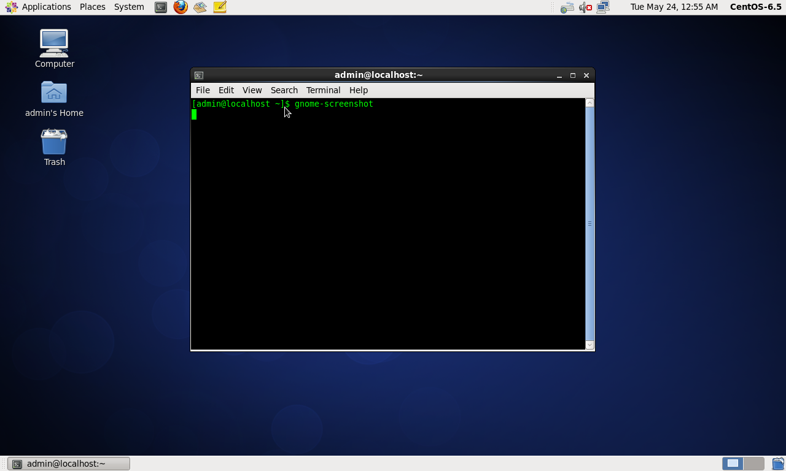Switch to the second workspace
Viewport: 786px width, 471px height.
[x=754, y=464]
